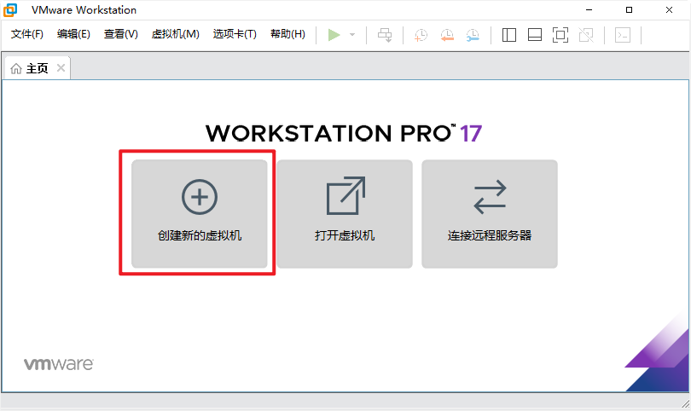The width and height of the screenshot is (691, 411).
Task: Open the 文件(F) menu
Action: (27, 34)
